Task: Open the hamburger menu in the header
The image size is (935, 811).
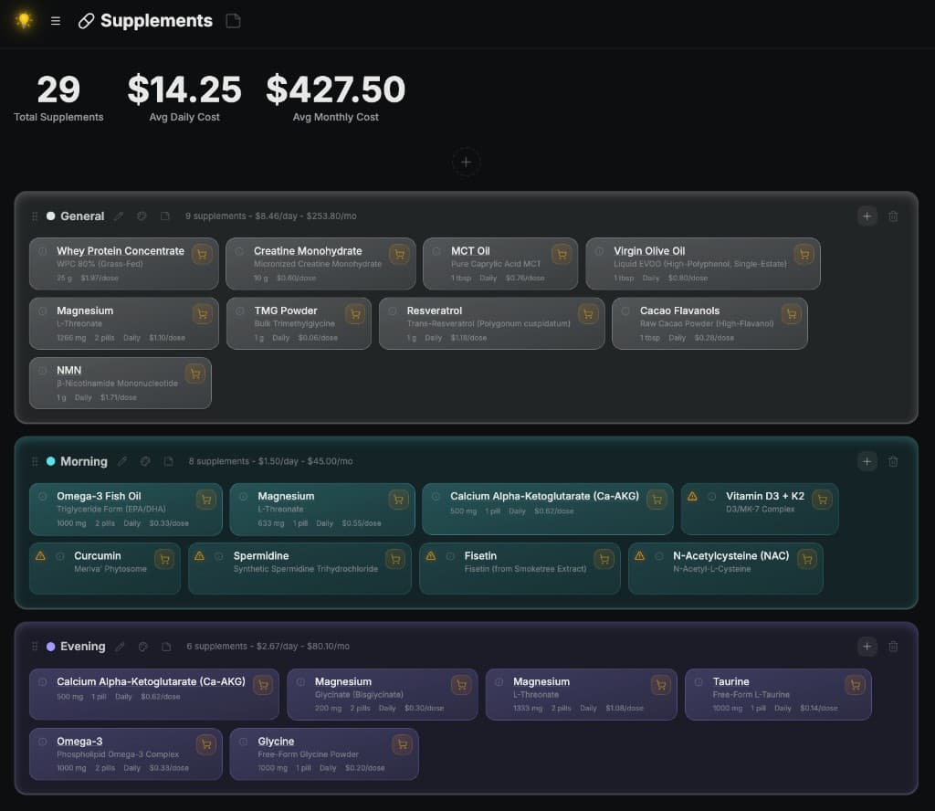Action: pos(56,21)
